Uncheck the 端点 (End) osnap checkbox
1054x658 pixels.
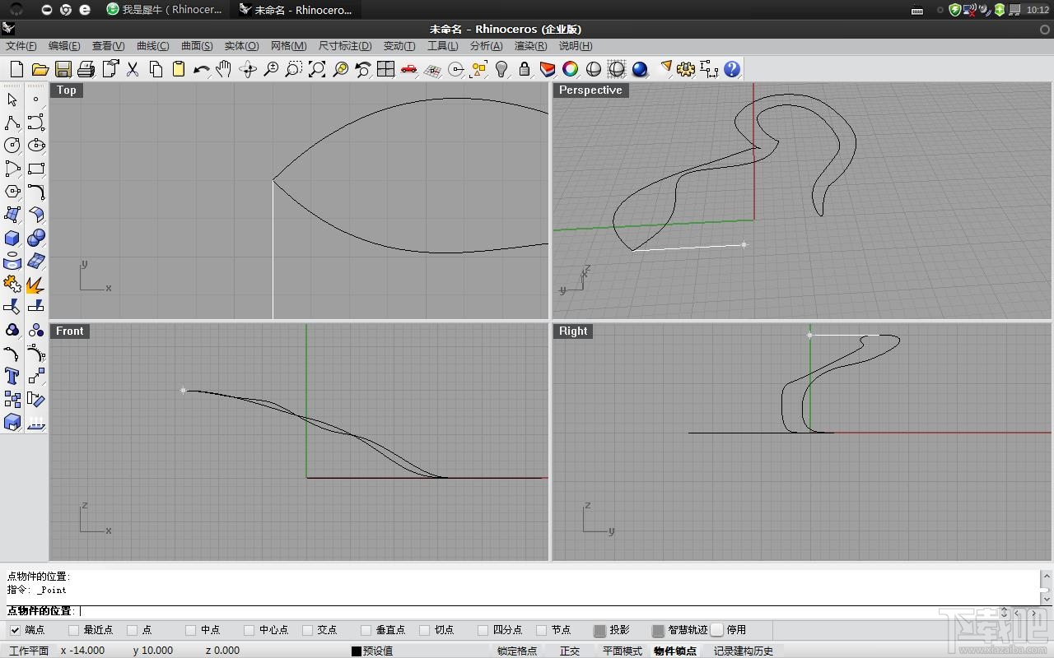[15, 630]
